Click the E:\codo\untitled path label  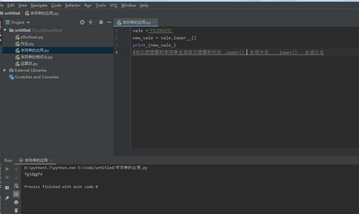point(47,30)
